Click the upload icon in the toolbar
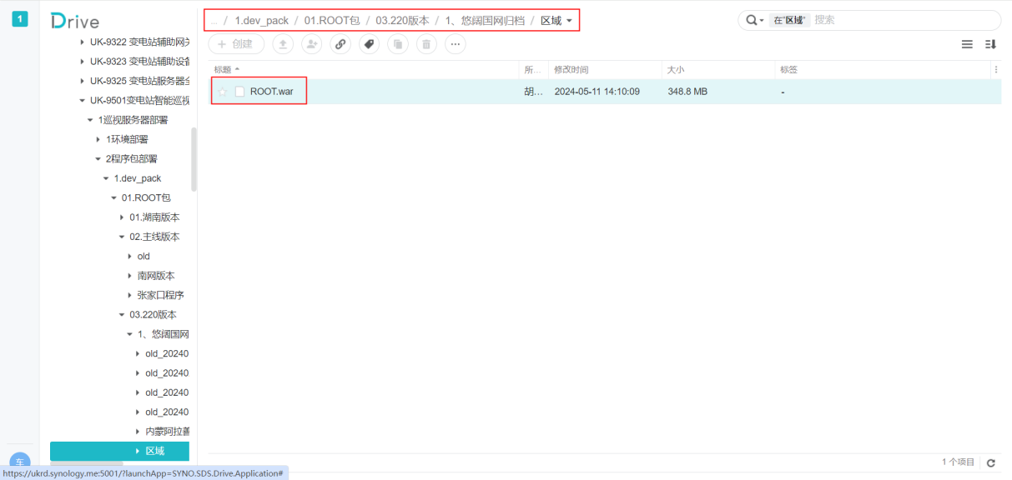 pos(283,44)
